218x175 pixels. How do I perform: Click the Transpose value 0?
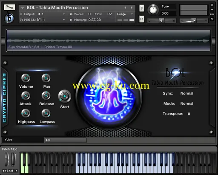(x=189, y=114)
